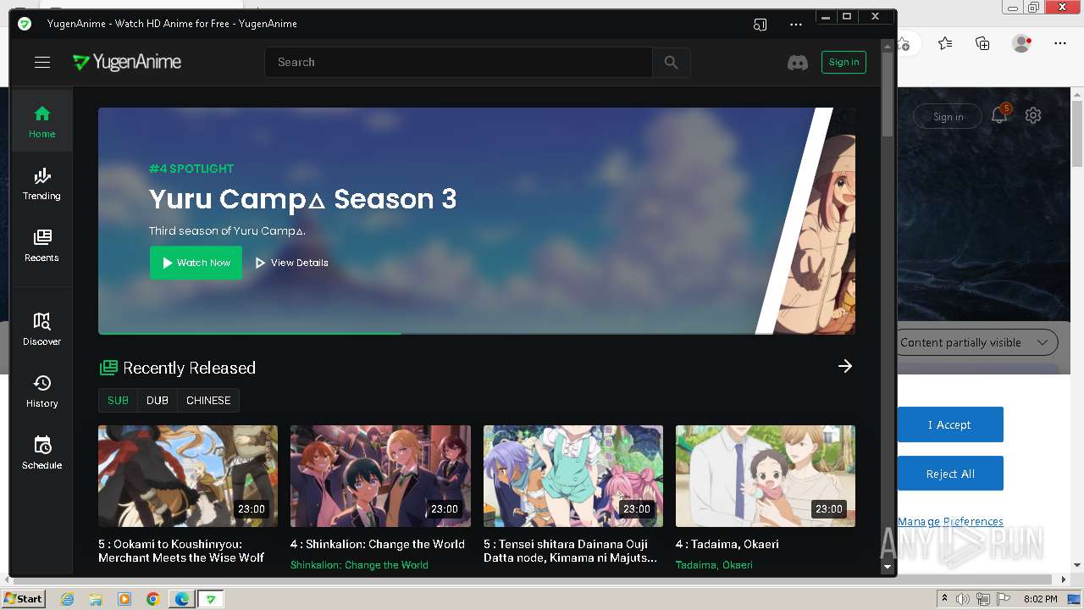Select the SUB tab
This screenshot has height=610, width=1084.
118,401
